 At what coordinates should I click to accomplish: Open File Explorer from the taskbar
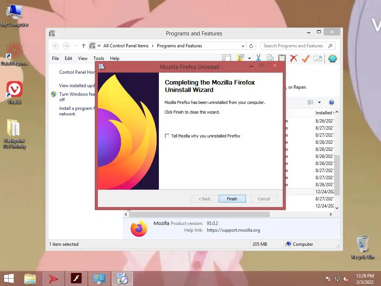click(x=30, y=279)
